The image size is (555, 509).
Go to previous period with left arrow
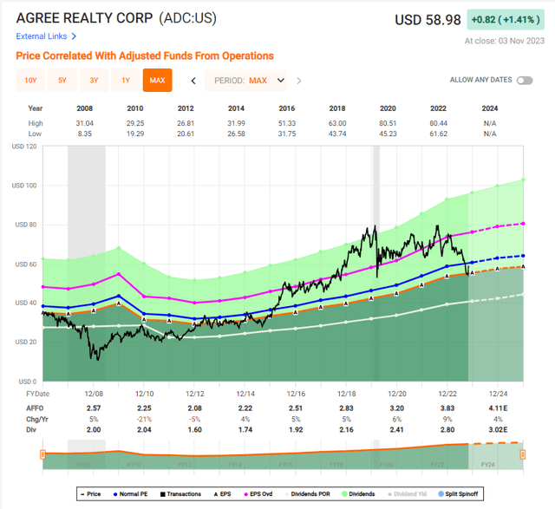click(193, 81)
